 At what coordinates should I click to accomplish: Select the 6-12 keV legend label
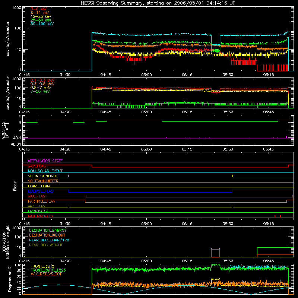[40, 13]
